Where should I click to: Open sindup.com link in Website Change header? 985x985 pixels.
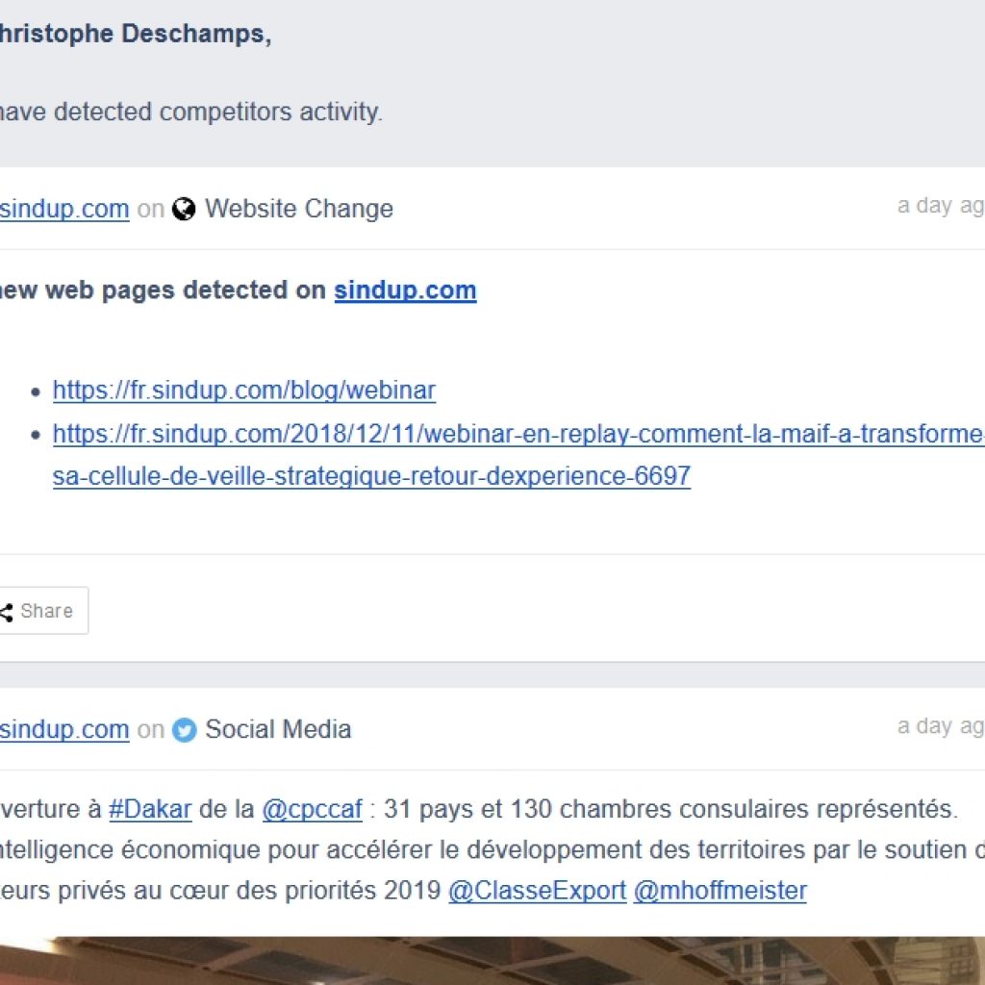(64, 209)
